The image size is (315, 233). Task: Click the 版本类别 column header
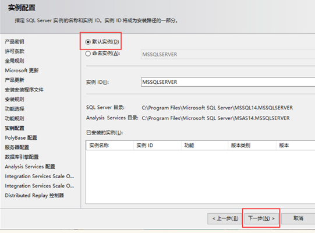[252, 146]
